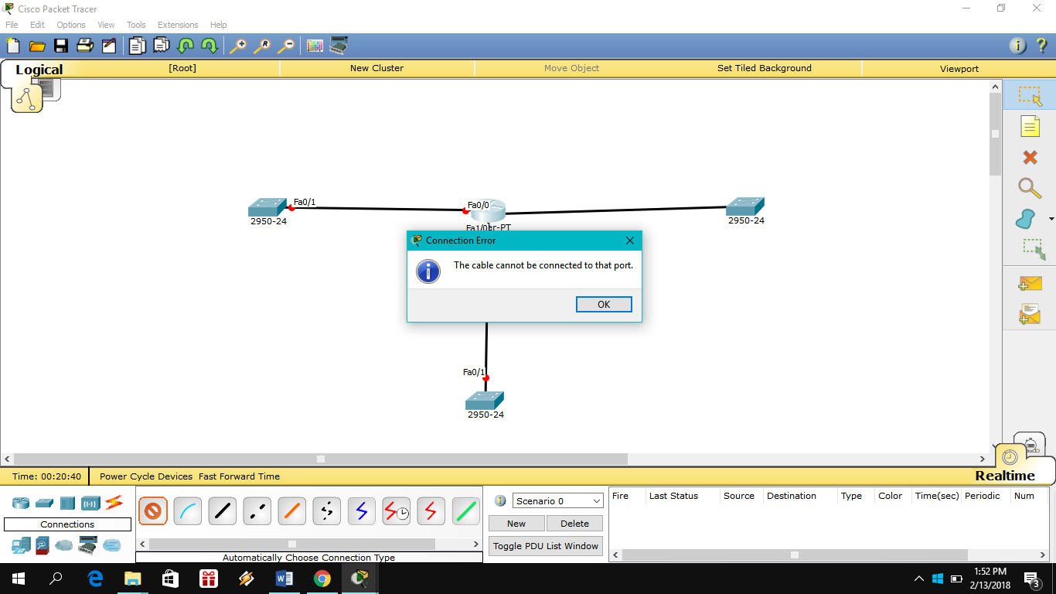The height and width of the screenshot is (594, 1056).
Task: Choose the Inspect magnifier tool
Action: click(1030, 188)
